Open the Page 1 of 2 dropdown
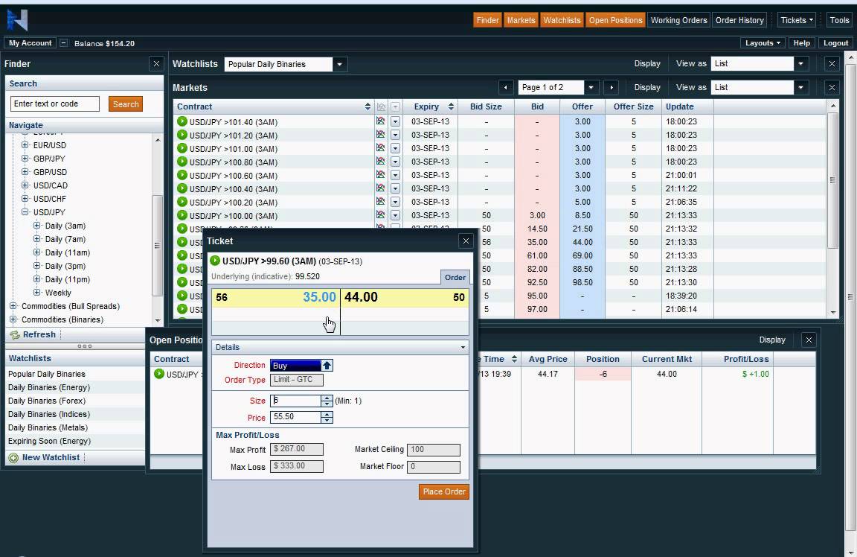 point(591,87)
